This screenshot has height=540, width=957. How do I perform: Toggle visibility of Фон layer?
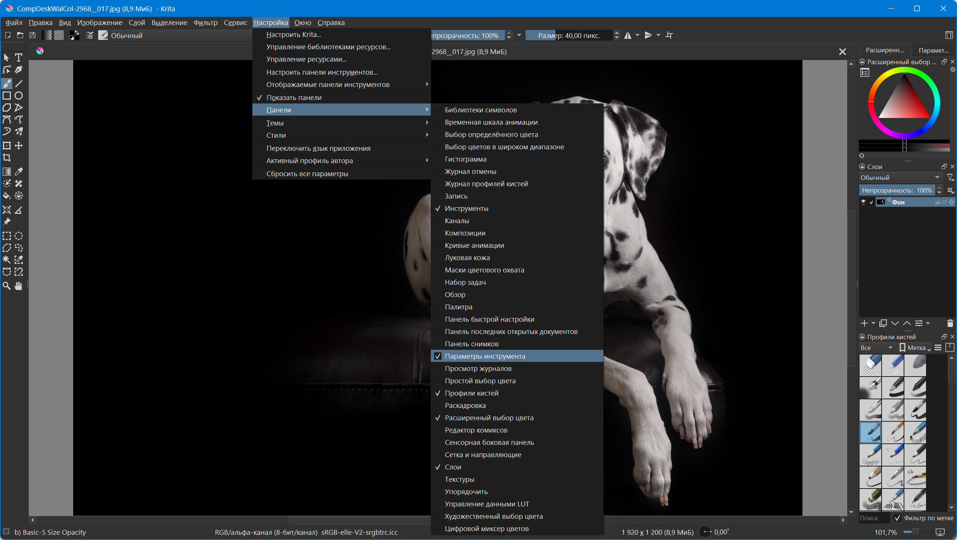tap(863, 202)
